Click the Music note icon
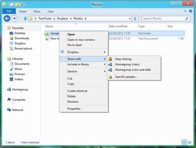The width and height of the screenshot is (196, 148). click(x=12, y=69)
